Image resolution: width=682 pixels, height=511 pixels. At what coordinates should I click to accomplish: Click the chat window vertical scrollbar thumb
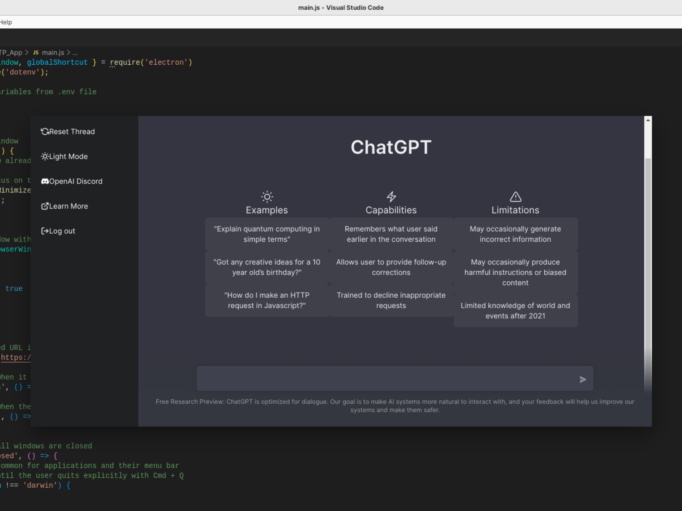[648, 257]
